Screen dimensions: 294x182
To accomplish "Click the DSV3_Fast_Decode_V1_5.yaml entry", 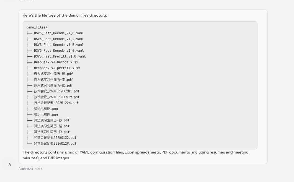I will [x=59, y=45].
